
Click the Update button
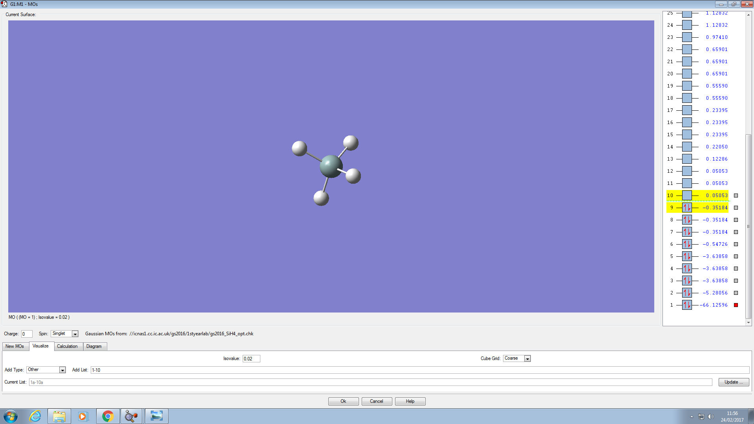click(734, 382)
